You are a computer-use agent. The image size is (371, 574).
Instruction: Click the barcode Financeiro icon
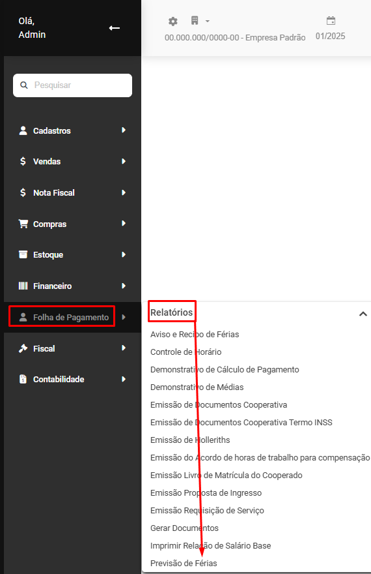[23, 286]
